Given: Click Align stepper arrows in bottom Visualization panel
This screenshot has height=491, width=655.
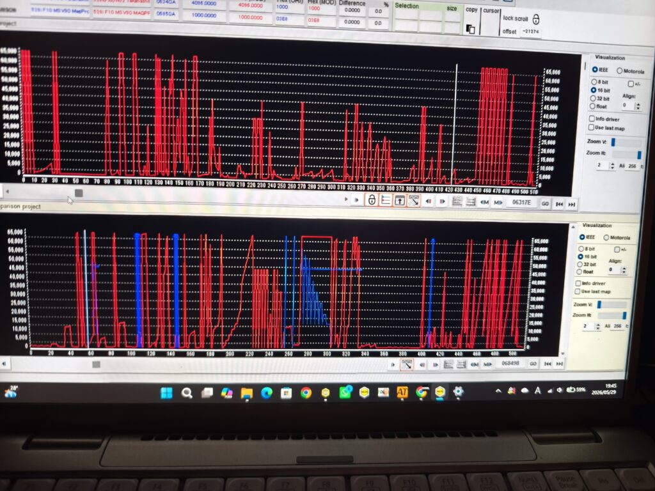Looking at the screenshot, I should click(x=624, y=270).
